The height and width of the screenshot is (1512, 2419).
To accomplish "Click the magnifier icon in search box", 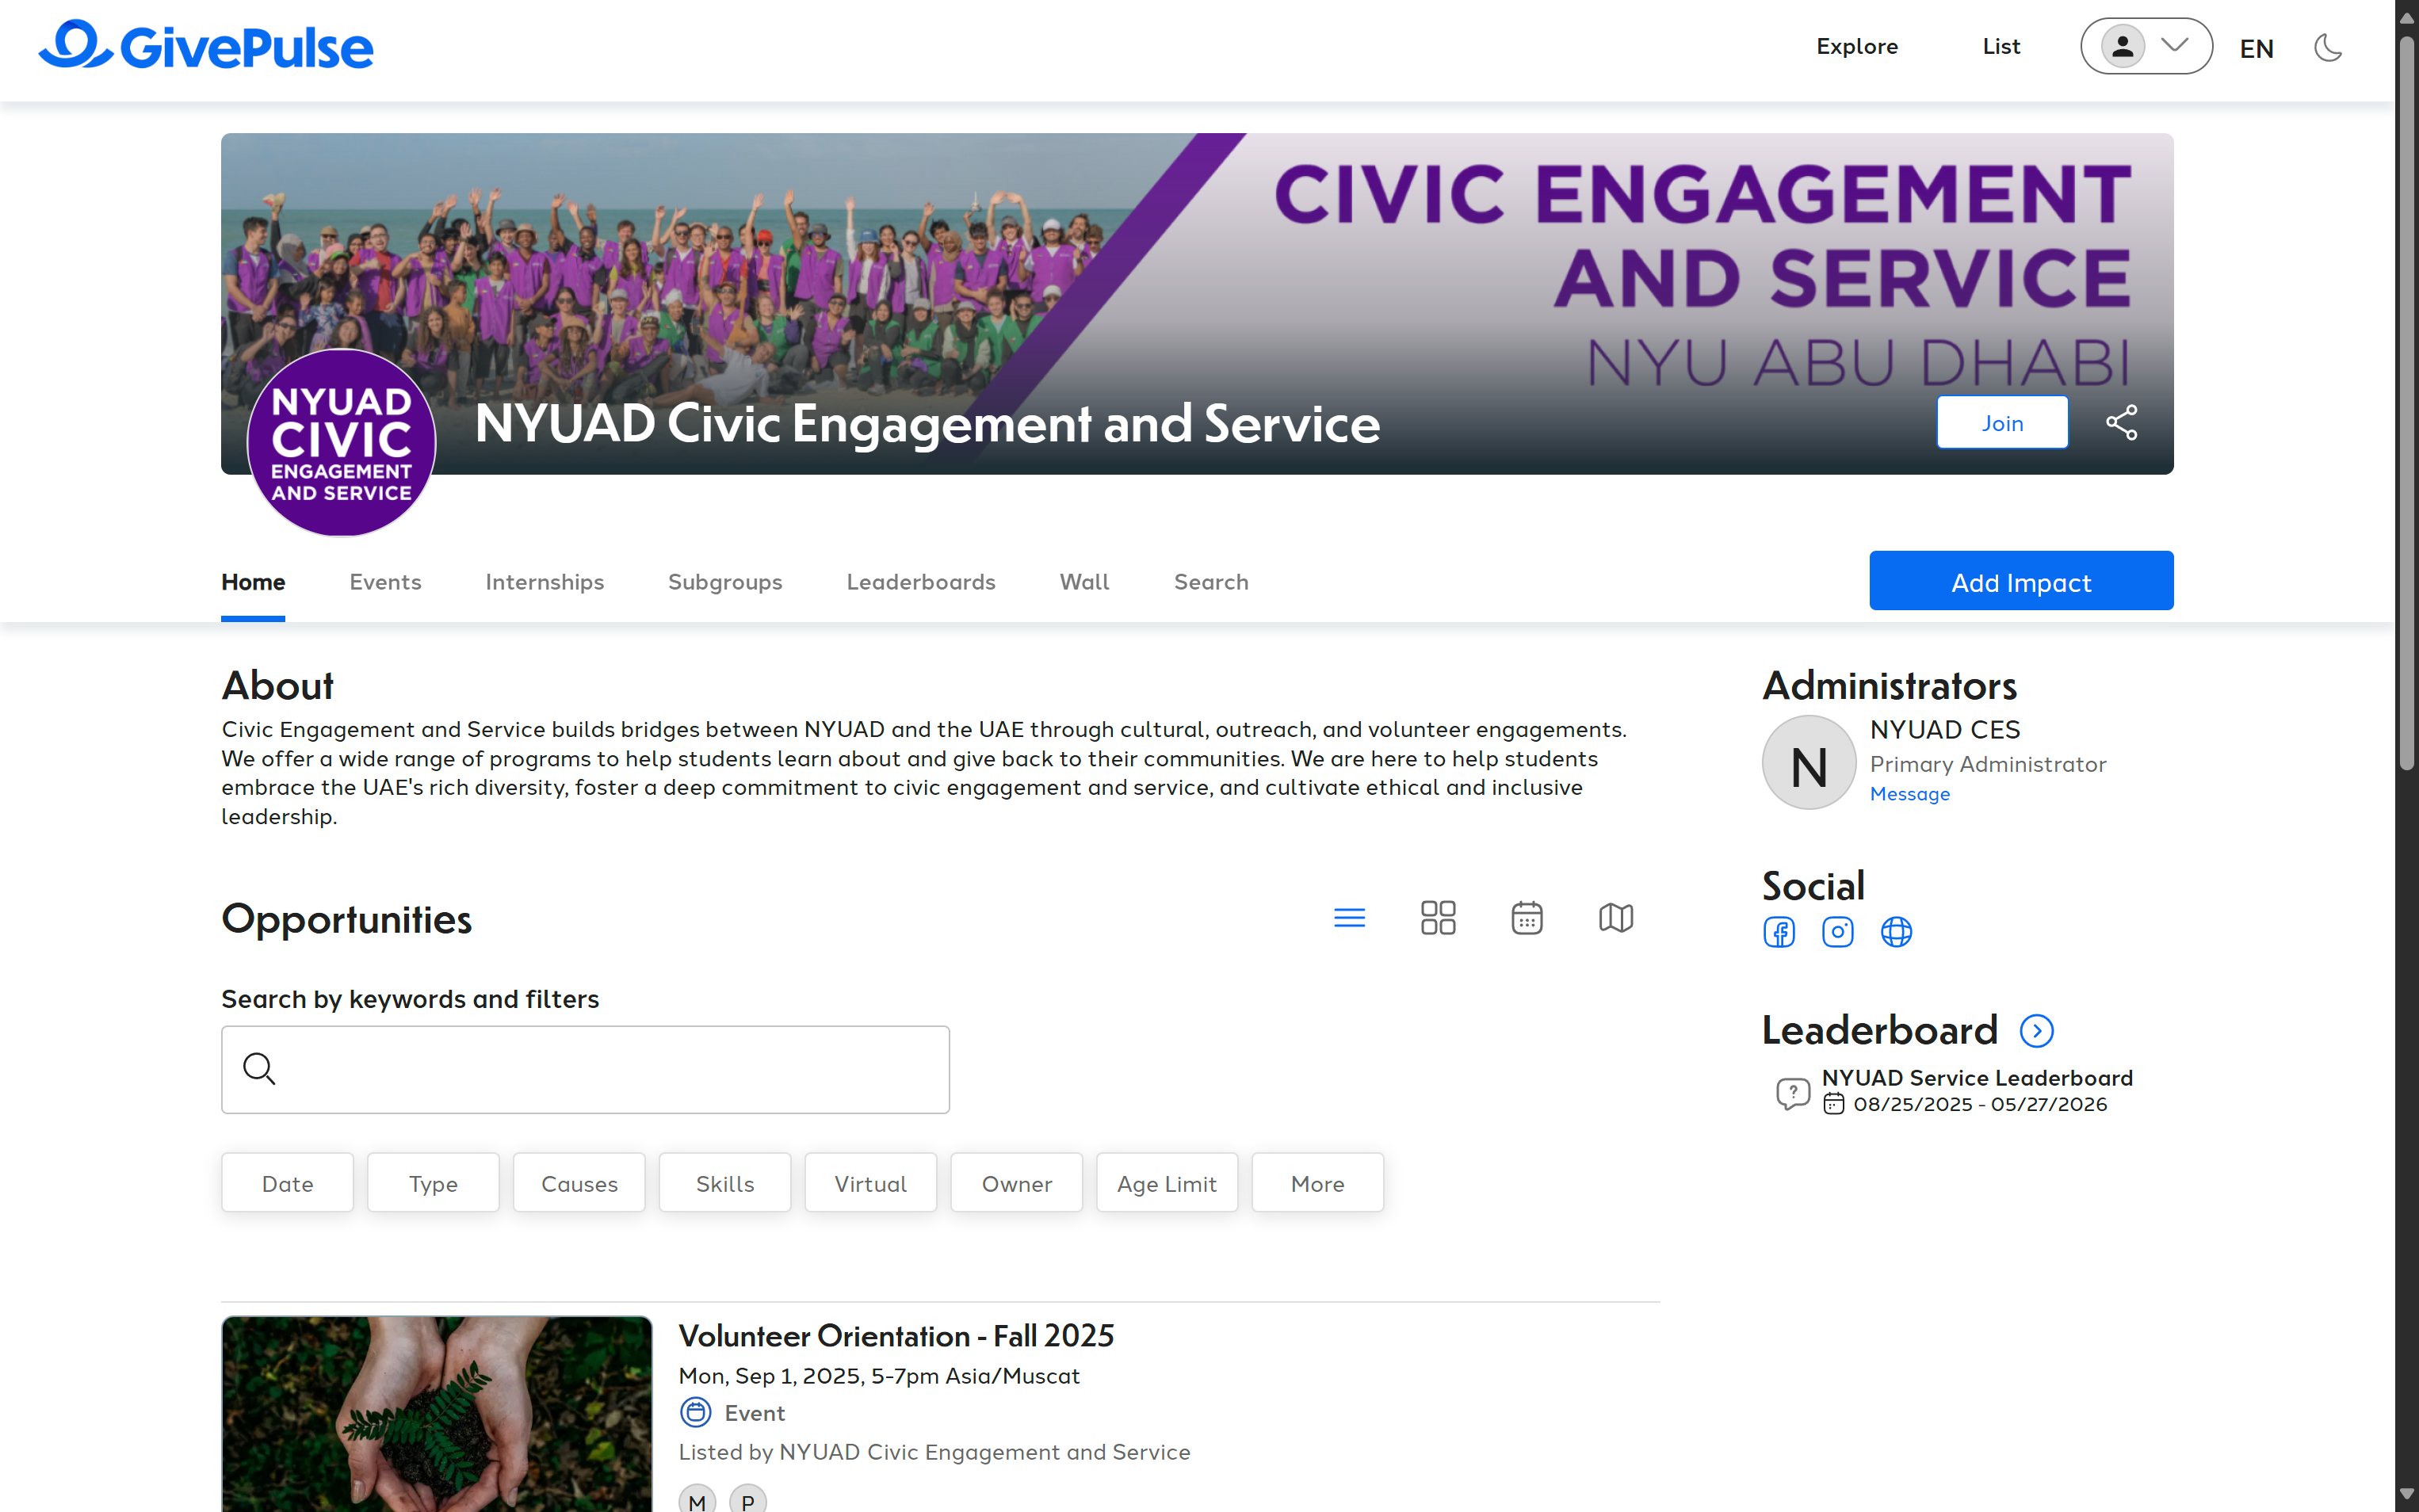I will 259,1068.
